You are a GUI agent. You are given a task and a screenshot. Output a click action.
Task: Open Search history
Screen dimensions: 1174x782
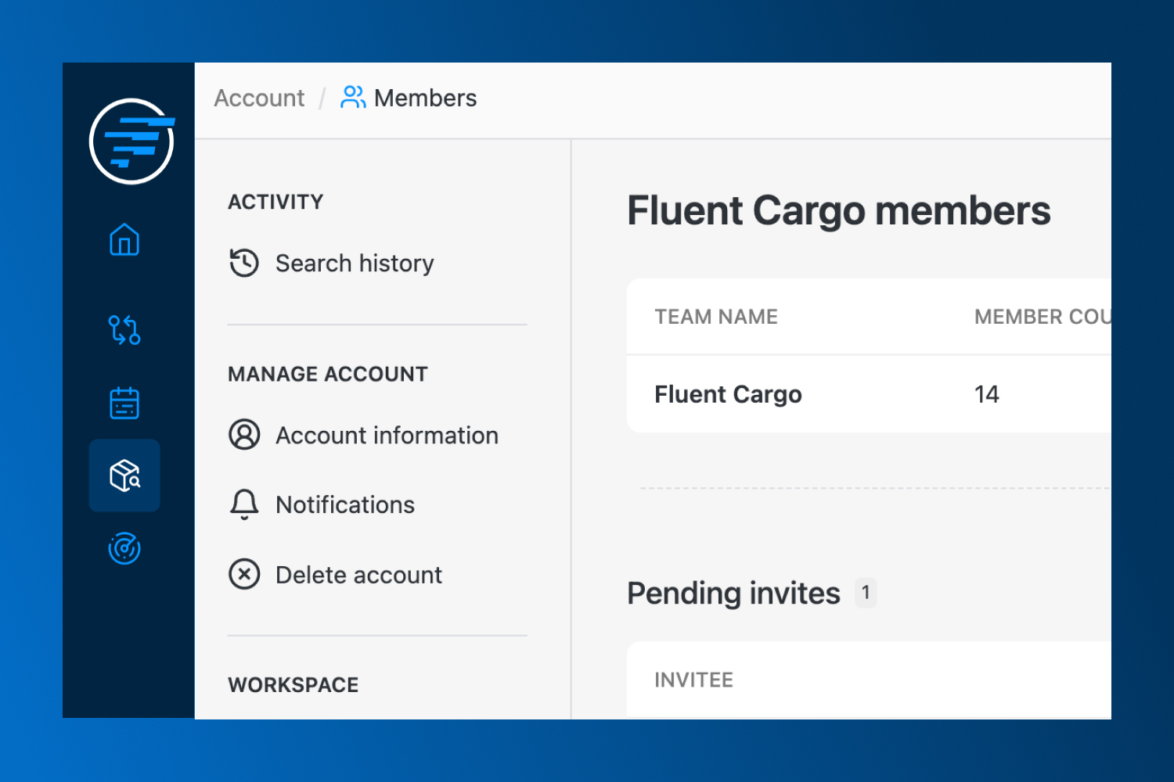[x=355, y=264]
